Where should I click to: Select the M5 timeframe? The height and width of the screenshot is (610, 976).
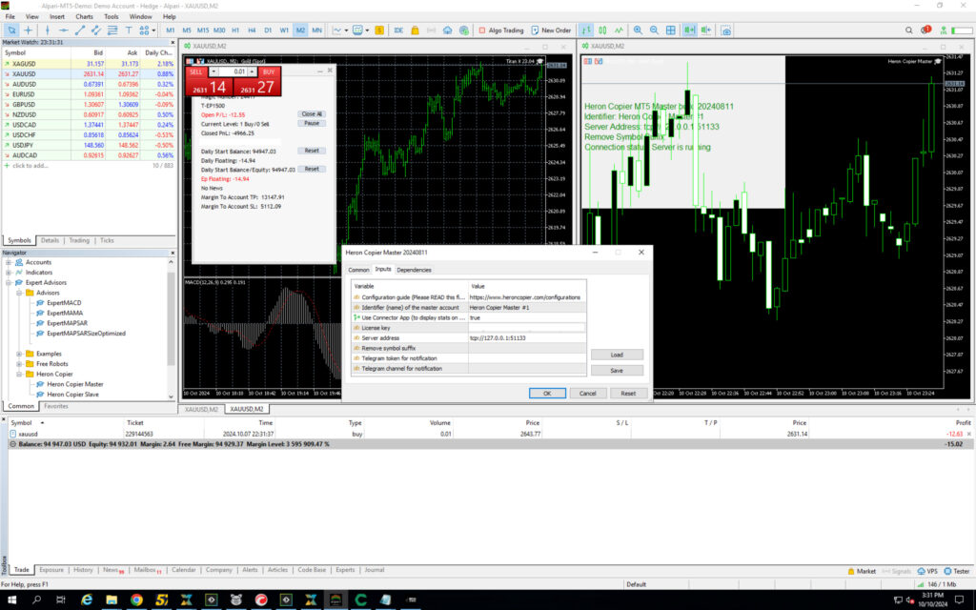pos(186,30)
